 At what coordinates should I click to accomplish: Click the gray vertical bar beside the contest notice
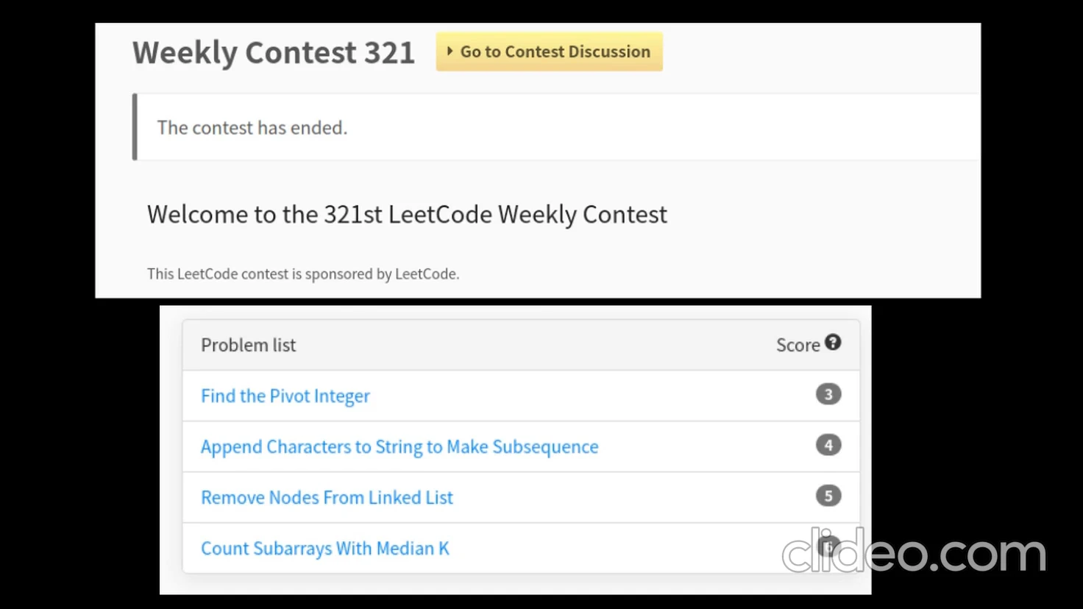(135, 127)
